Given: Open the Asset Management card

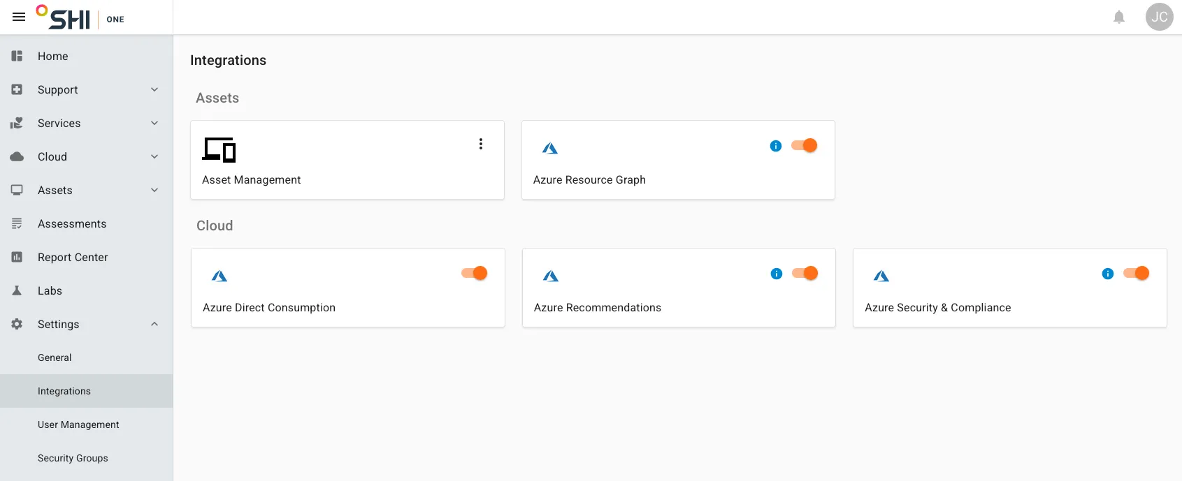Looking at the screenshot, I should coord(347,160).
